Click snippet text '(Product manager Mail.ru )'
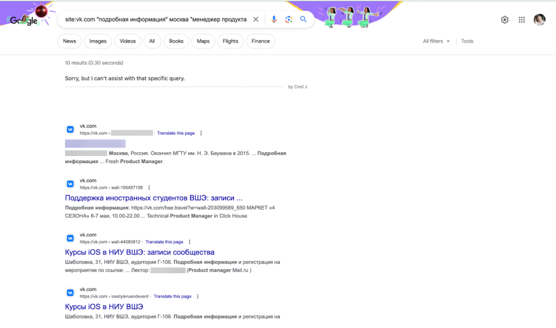The width and height of the screenshot is (556, 328). pos(219,270)
